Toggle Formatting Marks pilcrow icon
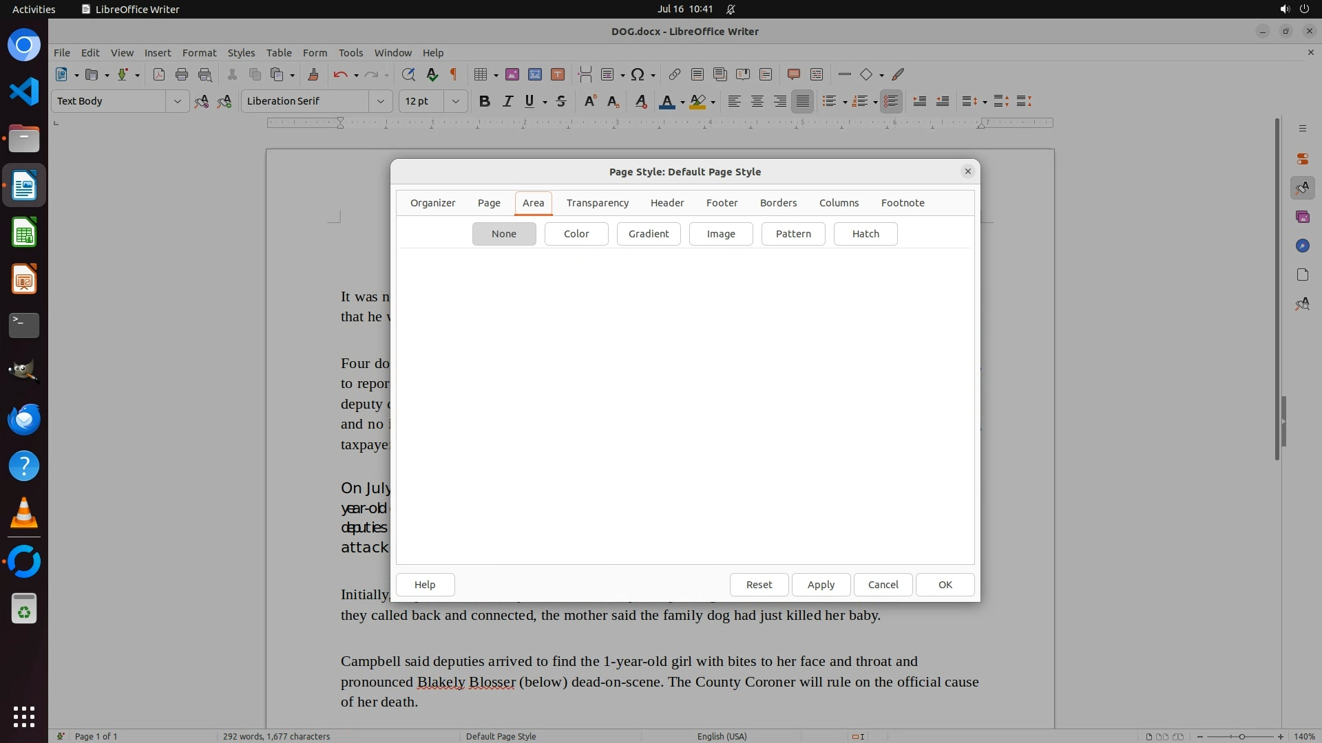This screenshot has height=743, width=1322. 454,74
